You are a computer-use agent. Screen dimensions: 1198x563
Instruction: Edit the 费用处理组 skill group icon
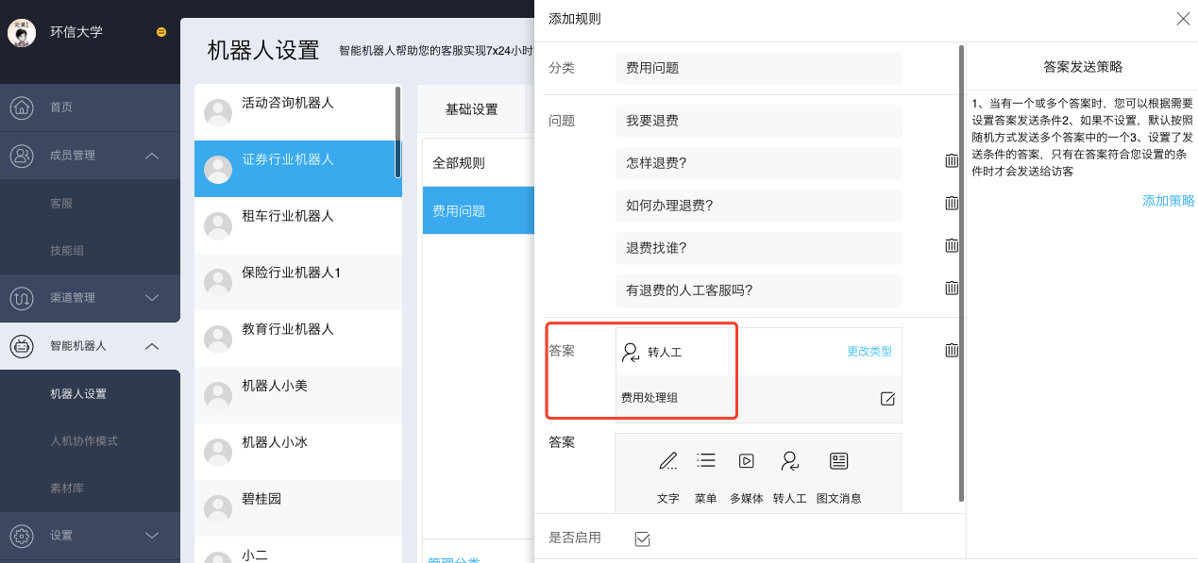887,399
